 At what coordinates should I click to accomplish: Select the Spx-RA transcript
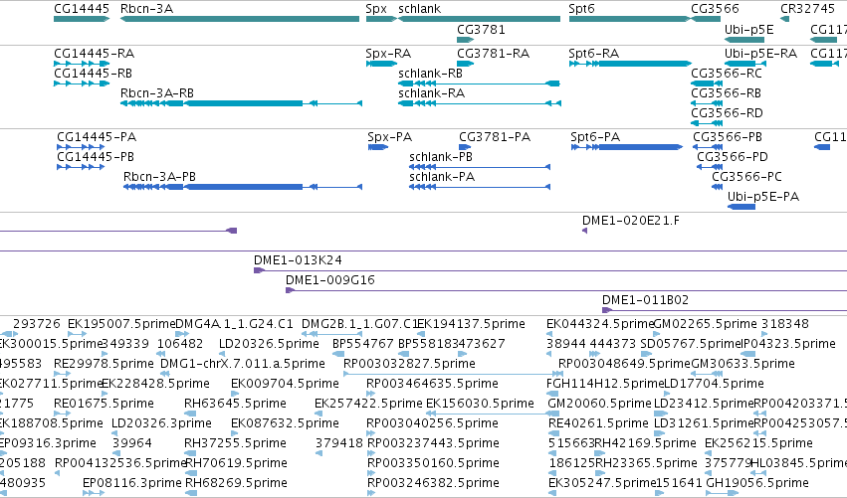(381, 64)
